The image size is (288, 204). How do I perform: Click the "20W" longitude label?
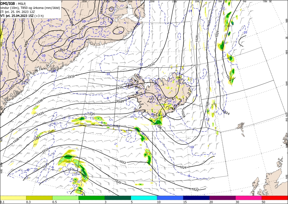[152, 1]
